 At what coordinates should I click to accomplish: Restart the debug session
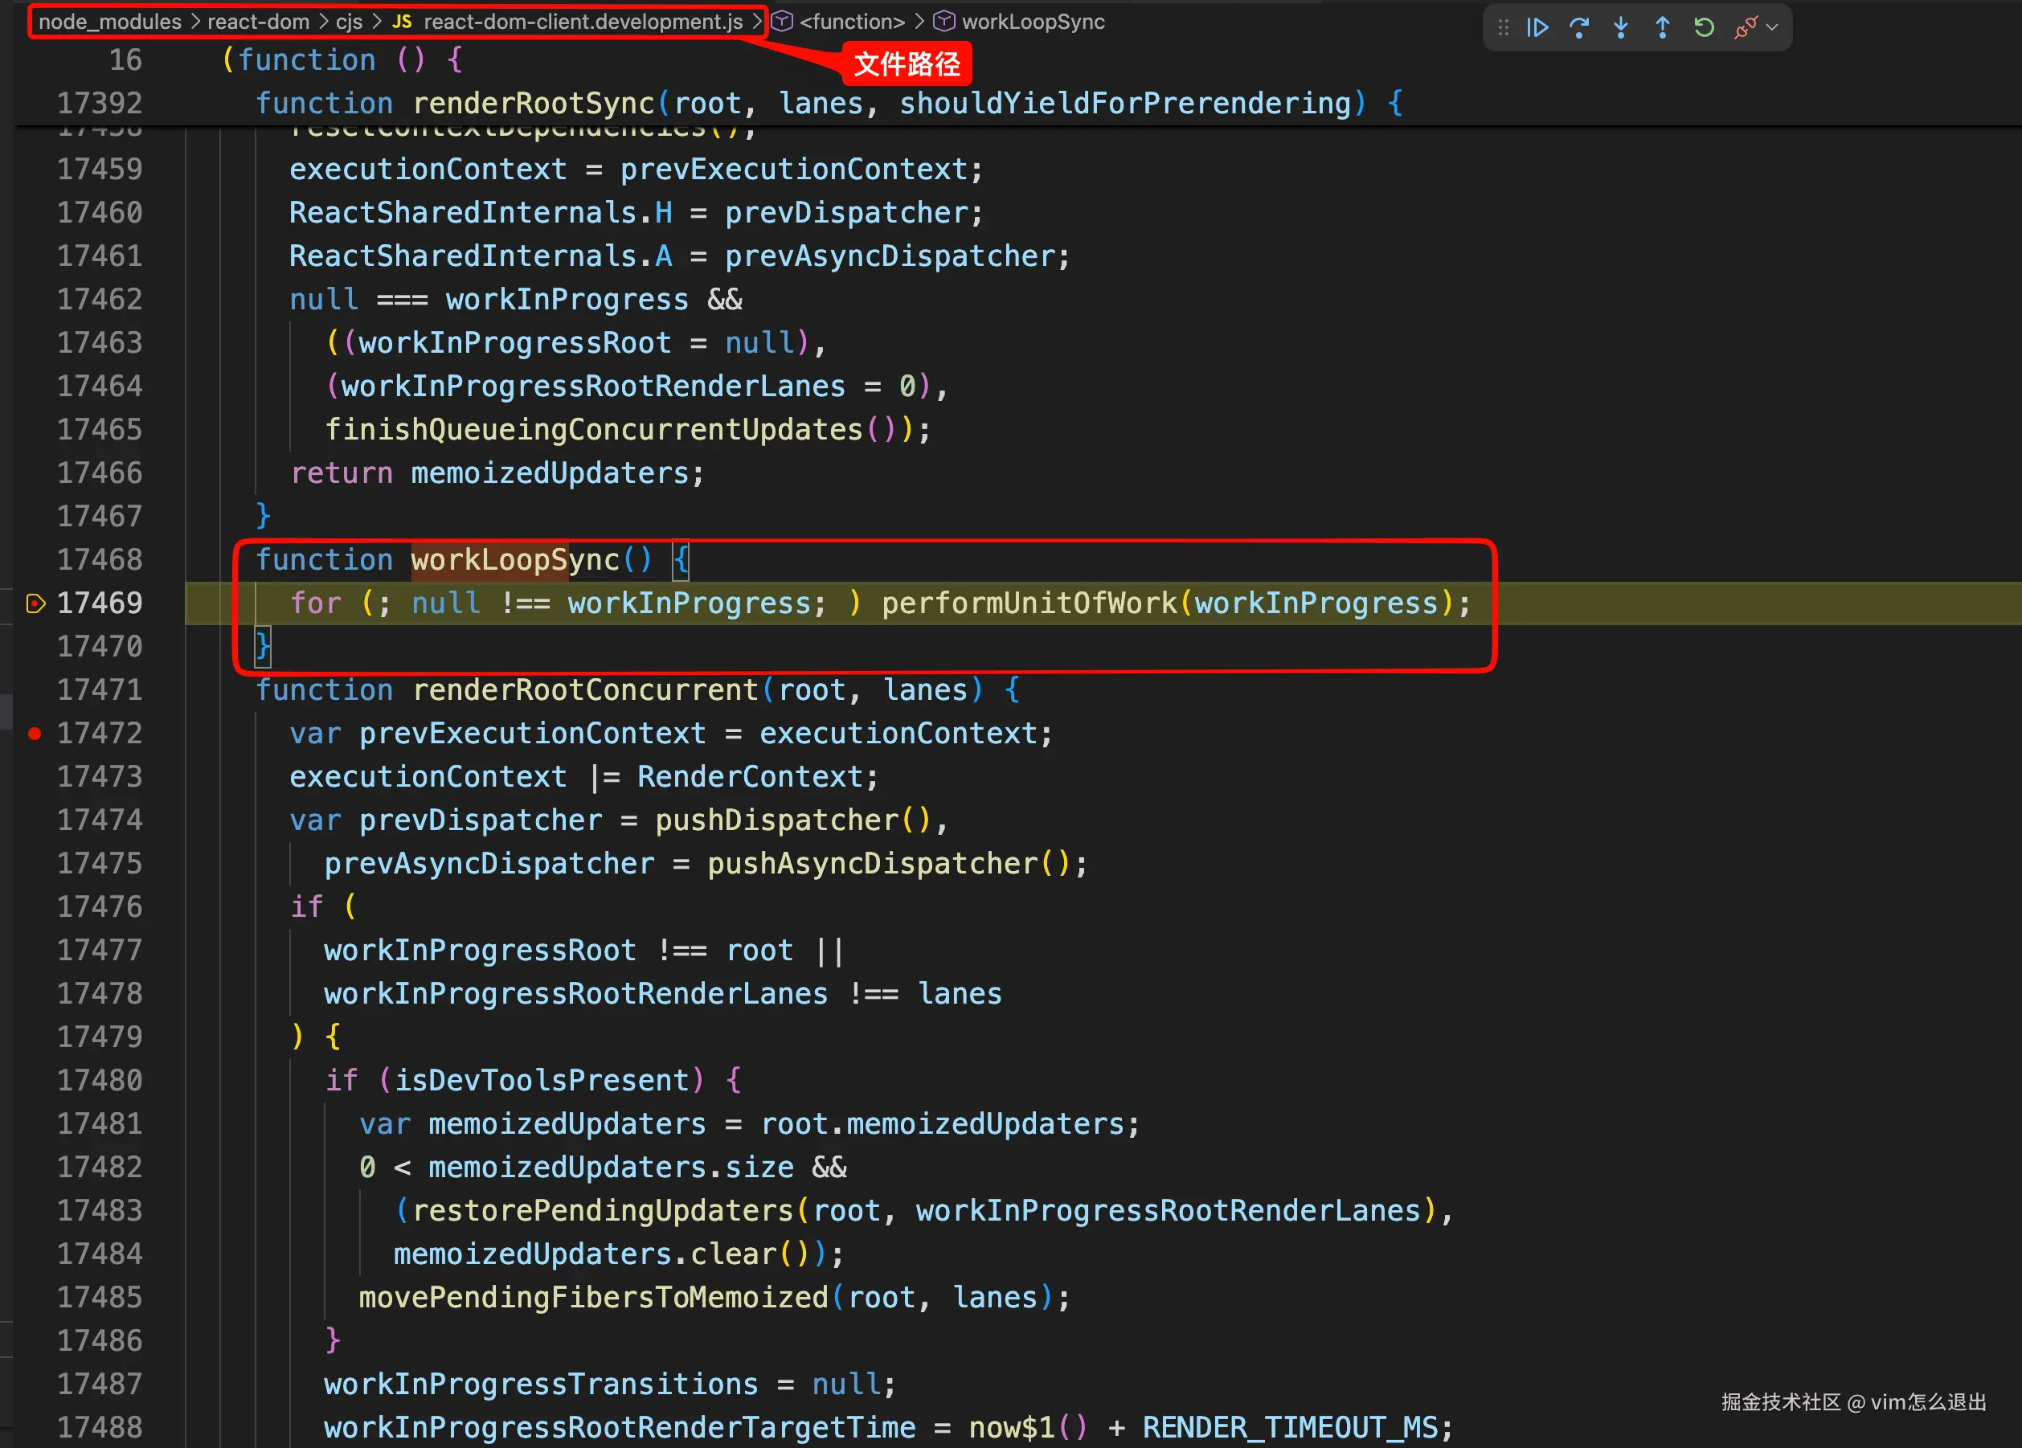[1704, 27]
